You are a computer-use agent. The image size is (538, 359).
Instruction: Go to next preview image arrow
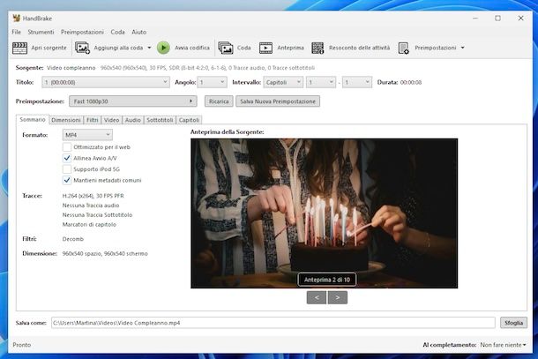point(337,297)
